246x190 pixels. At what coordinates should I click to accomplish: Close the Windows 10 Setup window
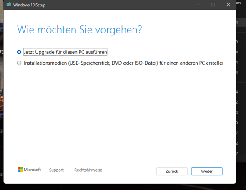coord(228,5)
